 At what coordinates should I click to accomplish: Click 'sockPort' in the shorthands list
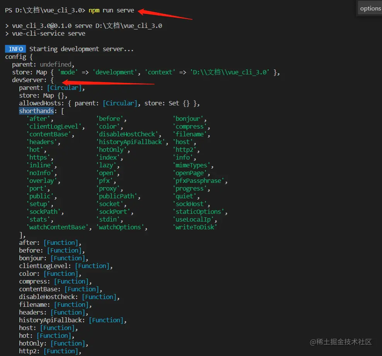(113, 212)
